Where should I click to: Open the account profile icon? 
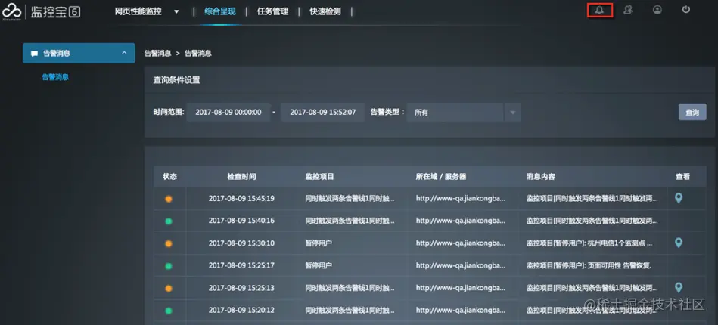pyautogui.click(x=657, y=10)
